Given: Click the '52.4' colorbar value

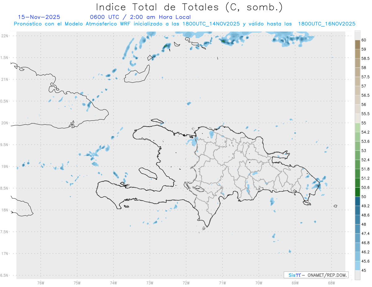Looking at the screenshot, I should coord(365,160).
